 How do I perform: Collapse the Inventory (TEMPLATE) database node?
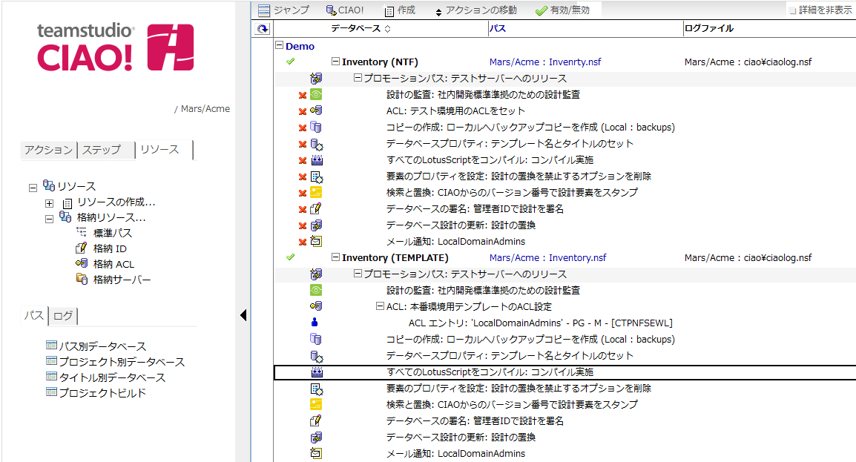pos(335,258)
